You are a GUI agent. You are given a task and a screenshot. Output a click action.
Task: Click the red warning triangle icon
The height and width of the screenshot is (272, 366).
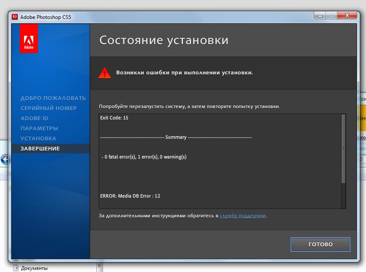click(104, 73)
